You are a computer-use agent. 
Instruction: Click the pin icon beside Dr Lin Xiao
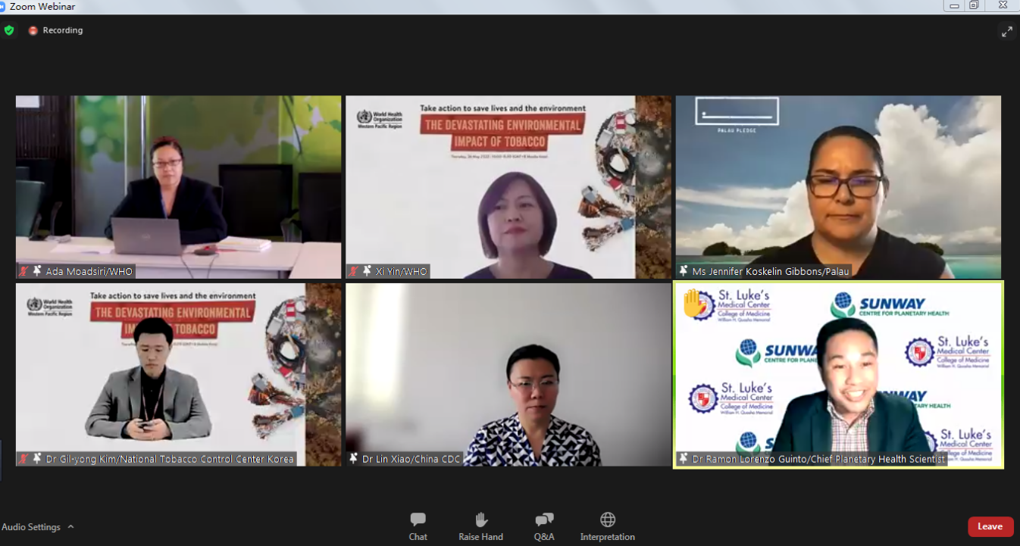pos(354,459)
